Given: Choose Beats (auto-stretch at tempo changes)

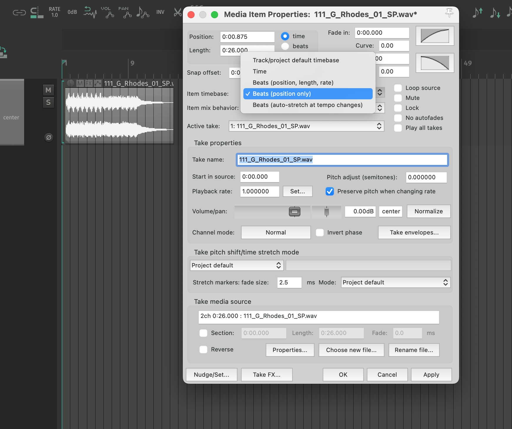Looking at the screenshot, I should tap(307, 105).
